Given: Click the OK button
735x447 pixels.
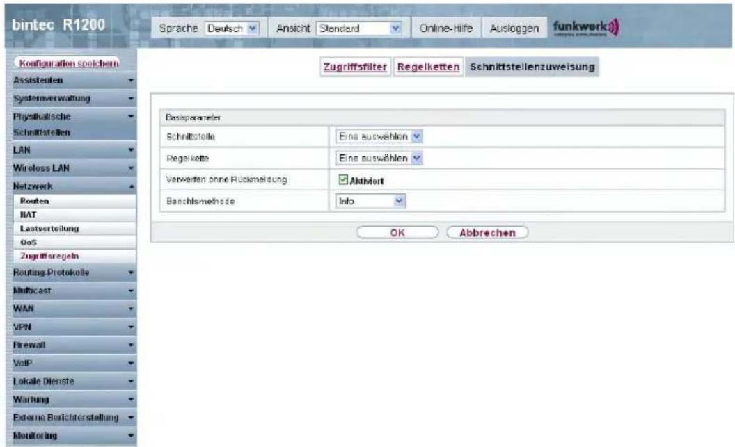Looking at the screenshot, I should click(x=397, y=233).
